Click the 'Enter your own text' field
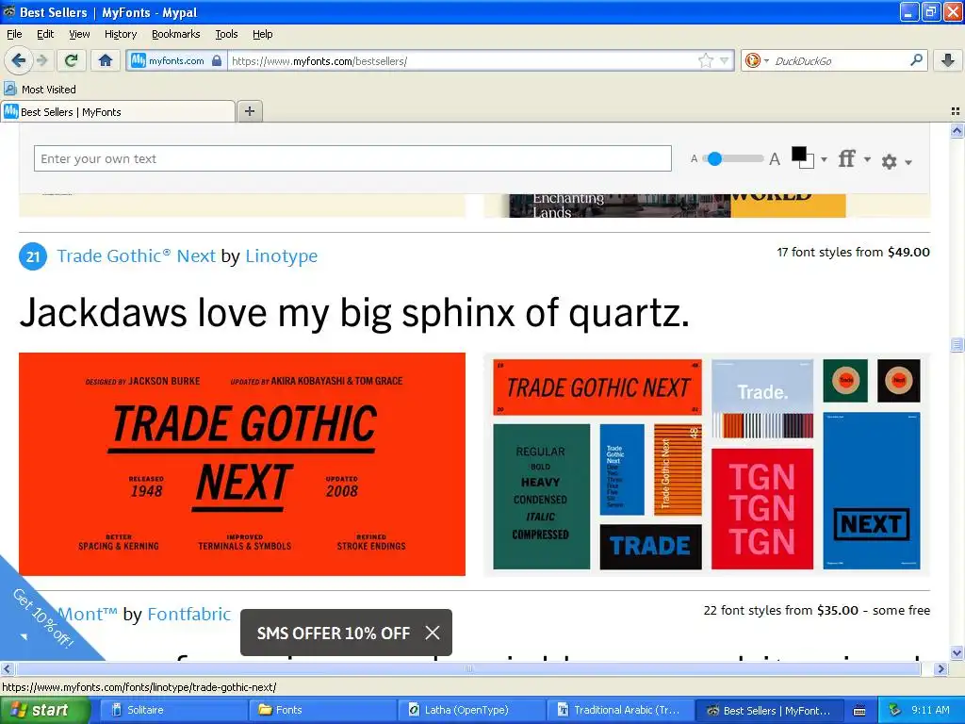The image size is (965, 724). point(352,158)
